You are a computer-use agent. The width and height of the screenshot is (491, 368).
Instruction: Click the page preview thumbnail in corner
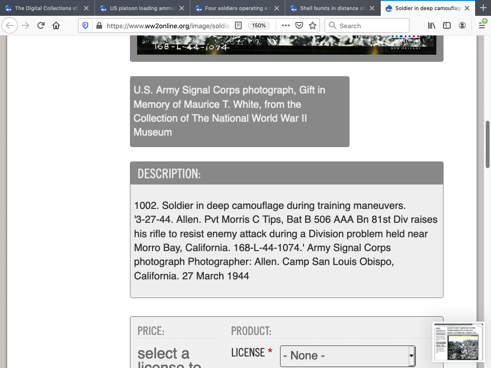coord(458,342)
